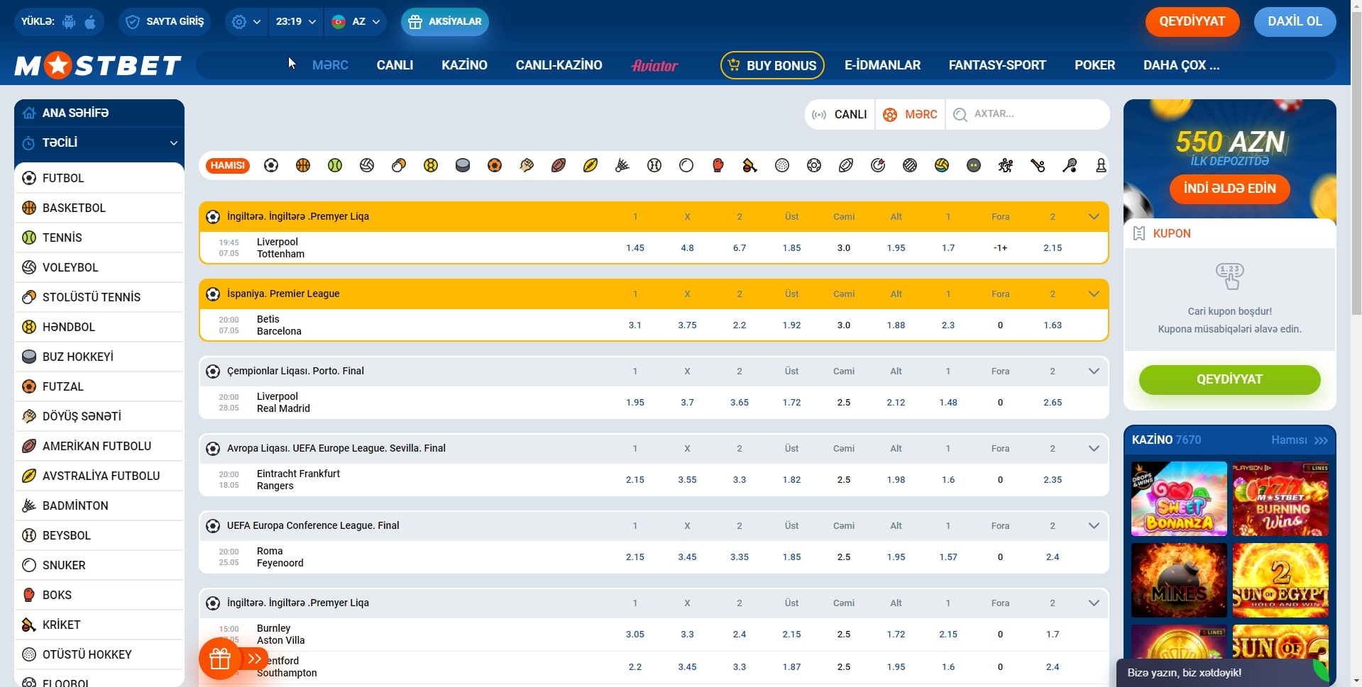Image resolution: width=1362 pixels, height=687 pixels.
Task: Filter by ice hockey puck icon in filter row
Action: [x=463, y=165]
